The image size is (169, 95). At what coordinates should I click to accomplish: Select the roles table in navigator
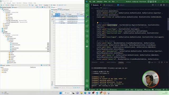13,46
